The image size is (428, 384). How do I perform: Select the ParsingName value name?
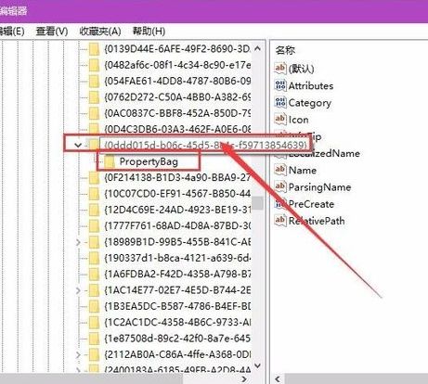[319, 187]
